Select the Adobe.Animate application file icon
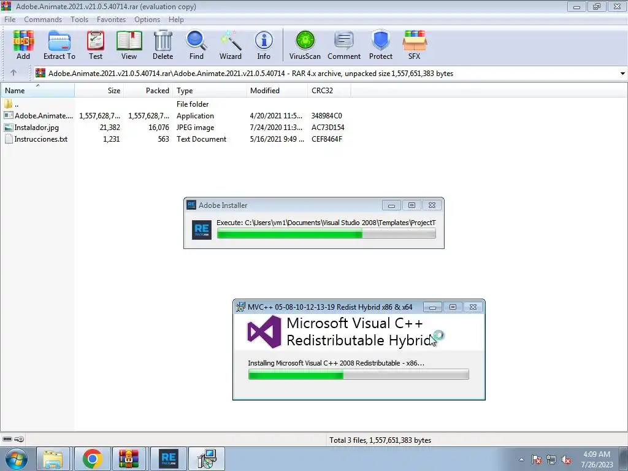The height and width of the screenshot is (471, 628). [8, 116]
